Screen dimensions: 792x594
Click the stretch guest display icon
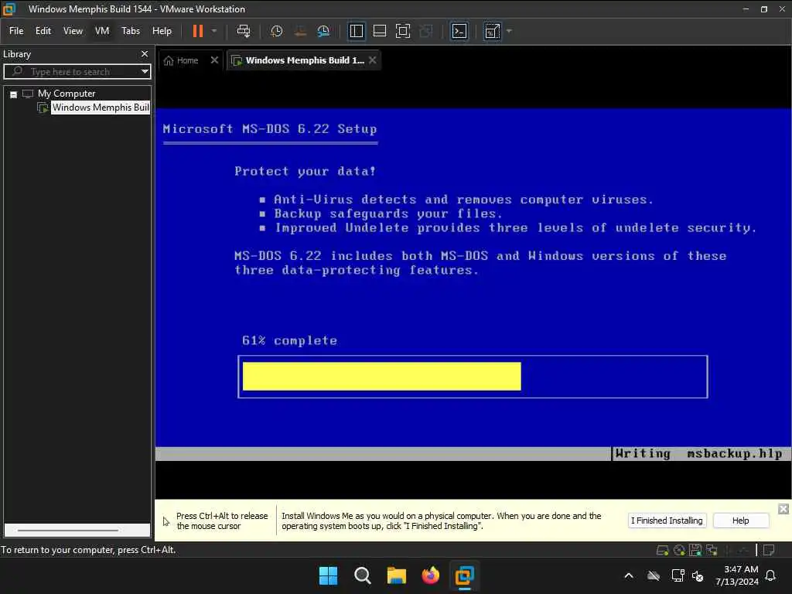(x=492, y=31)
